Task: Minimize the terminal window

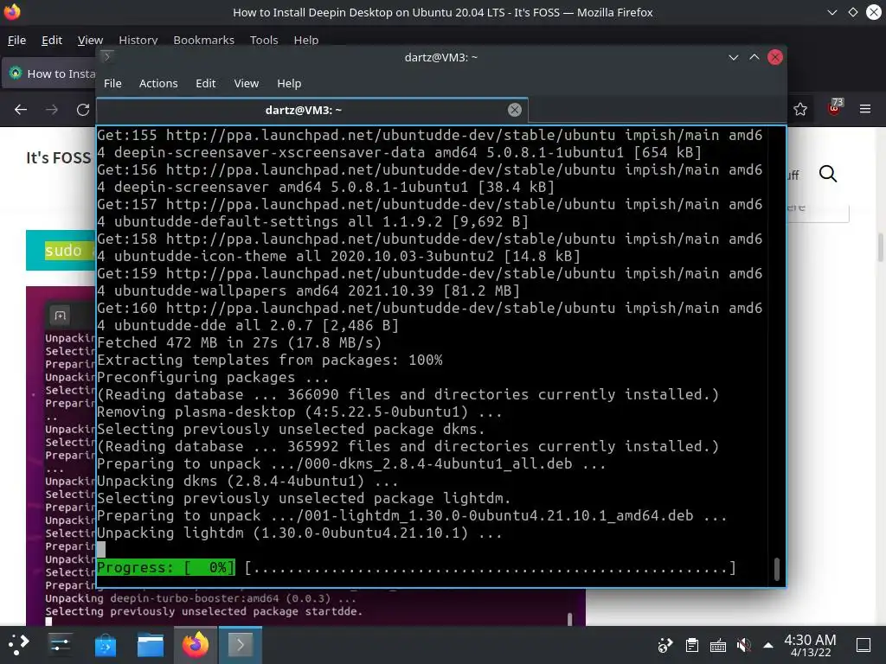Action: (x=734, y=57)
